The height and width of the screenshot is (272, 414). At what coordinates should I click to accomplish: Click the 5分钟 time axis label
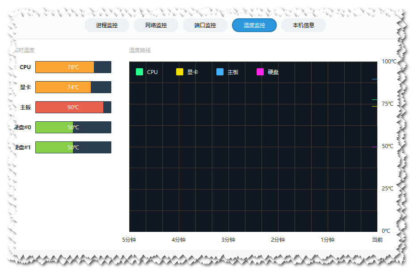pos(129,239)
